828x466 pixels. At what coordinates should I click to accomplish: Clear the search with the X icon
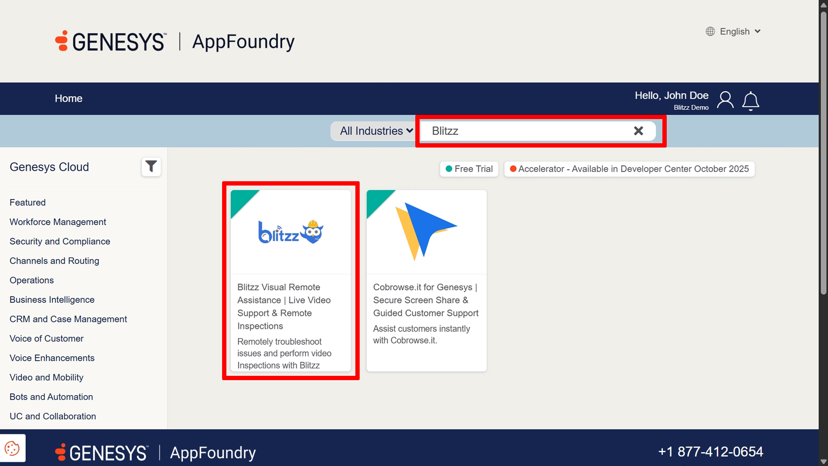638,131
